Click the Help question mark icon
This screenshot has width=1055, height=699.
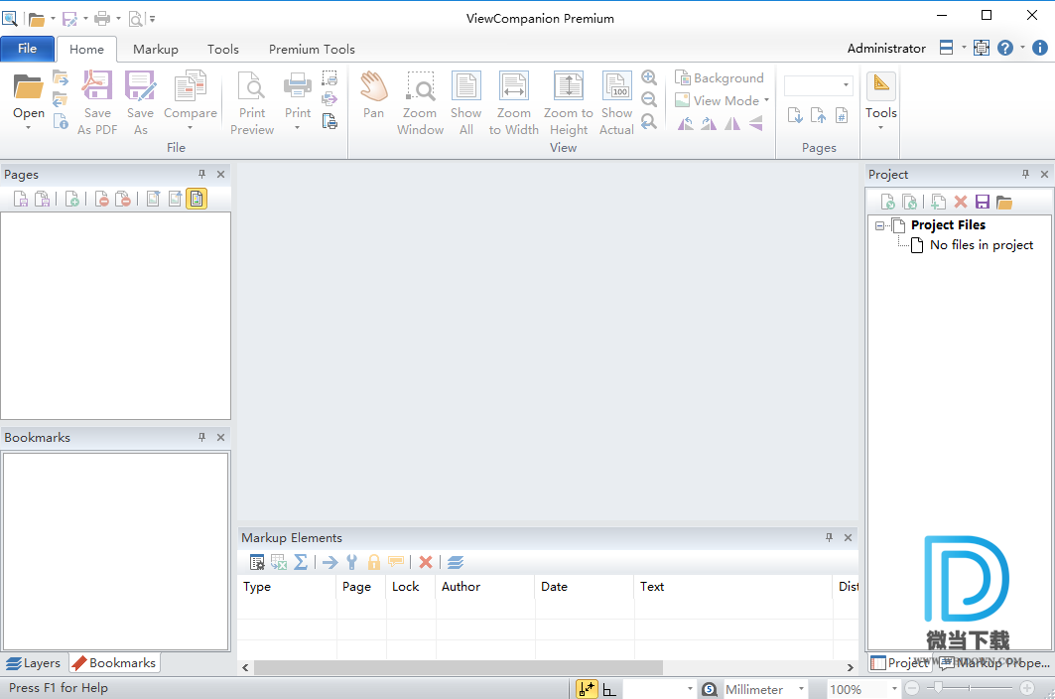[1005, 48]
